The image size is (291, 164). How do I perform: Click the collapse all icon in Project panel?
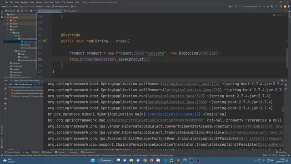click(x=26, y=11)
